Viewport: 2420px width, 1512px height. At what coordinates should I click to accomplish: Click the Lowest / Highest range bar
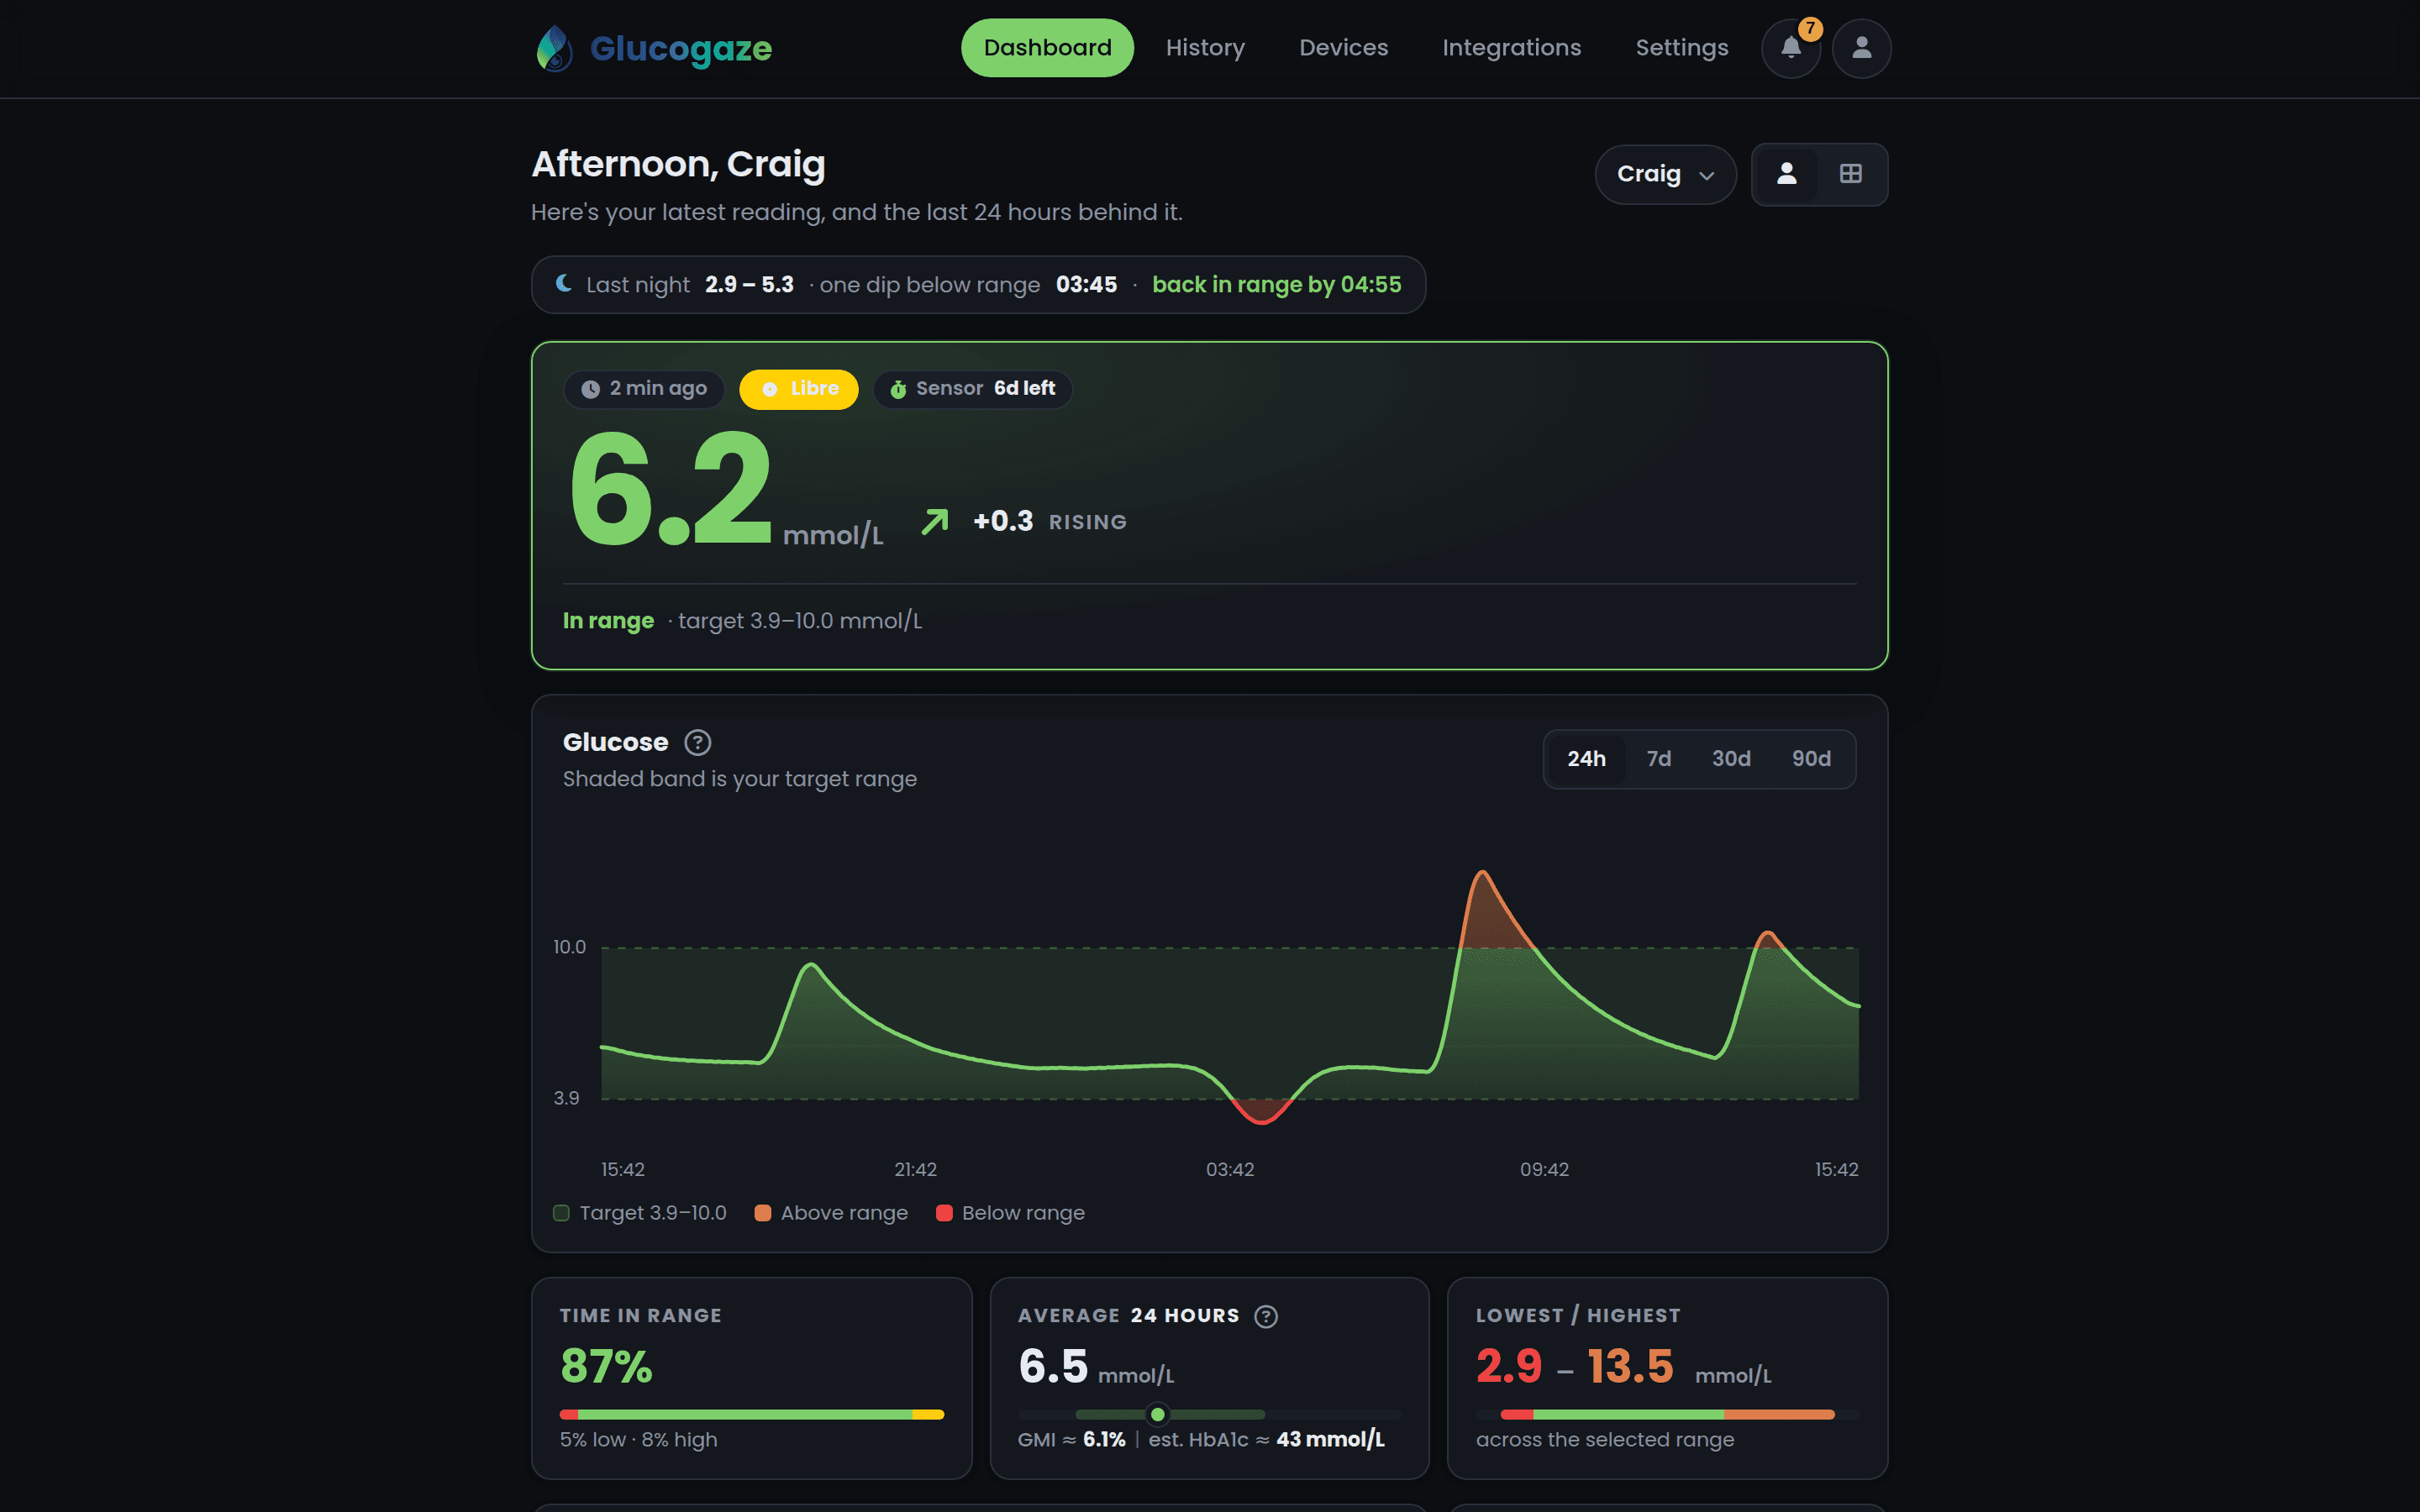point(1667,1414)
